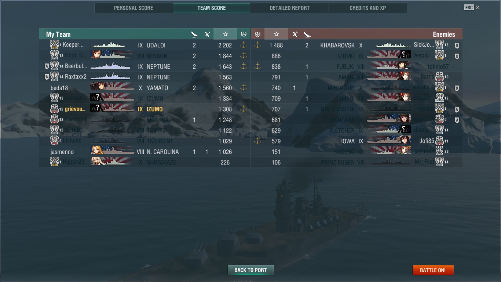Viewport: 501px width, 282px height.
Task: Close results screen with ESC X
Action: (472, 7)
